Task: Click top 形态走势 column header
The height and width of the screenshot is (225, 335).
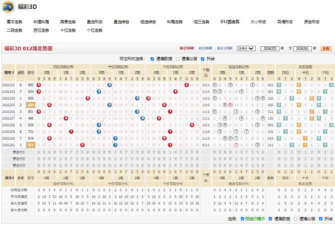Action: click(305, 67)
